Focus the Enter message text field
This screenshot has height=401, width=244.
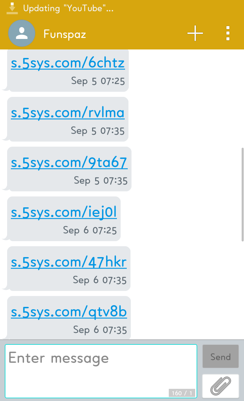[x=101, y=371]
